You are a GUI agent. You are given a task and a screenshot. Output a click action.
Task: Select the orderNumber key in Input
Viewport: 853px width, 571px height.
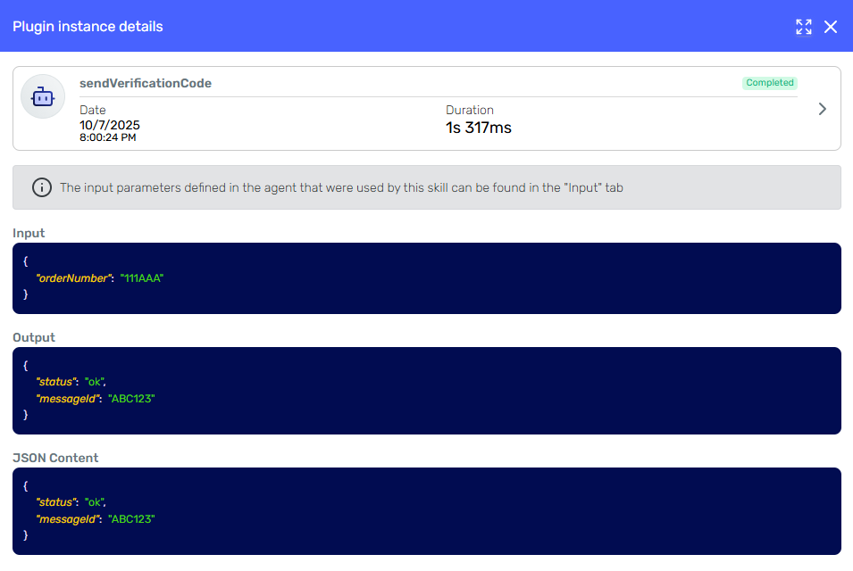coord(74,278)
